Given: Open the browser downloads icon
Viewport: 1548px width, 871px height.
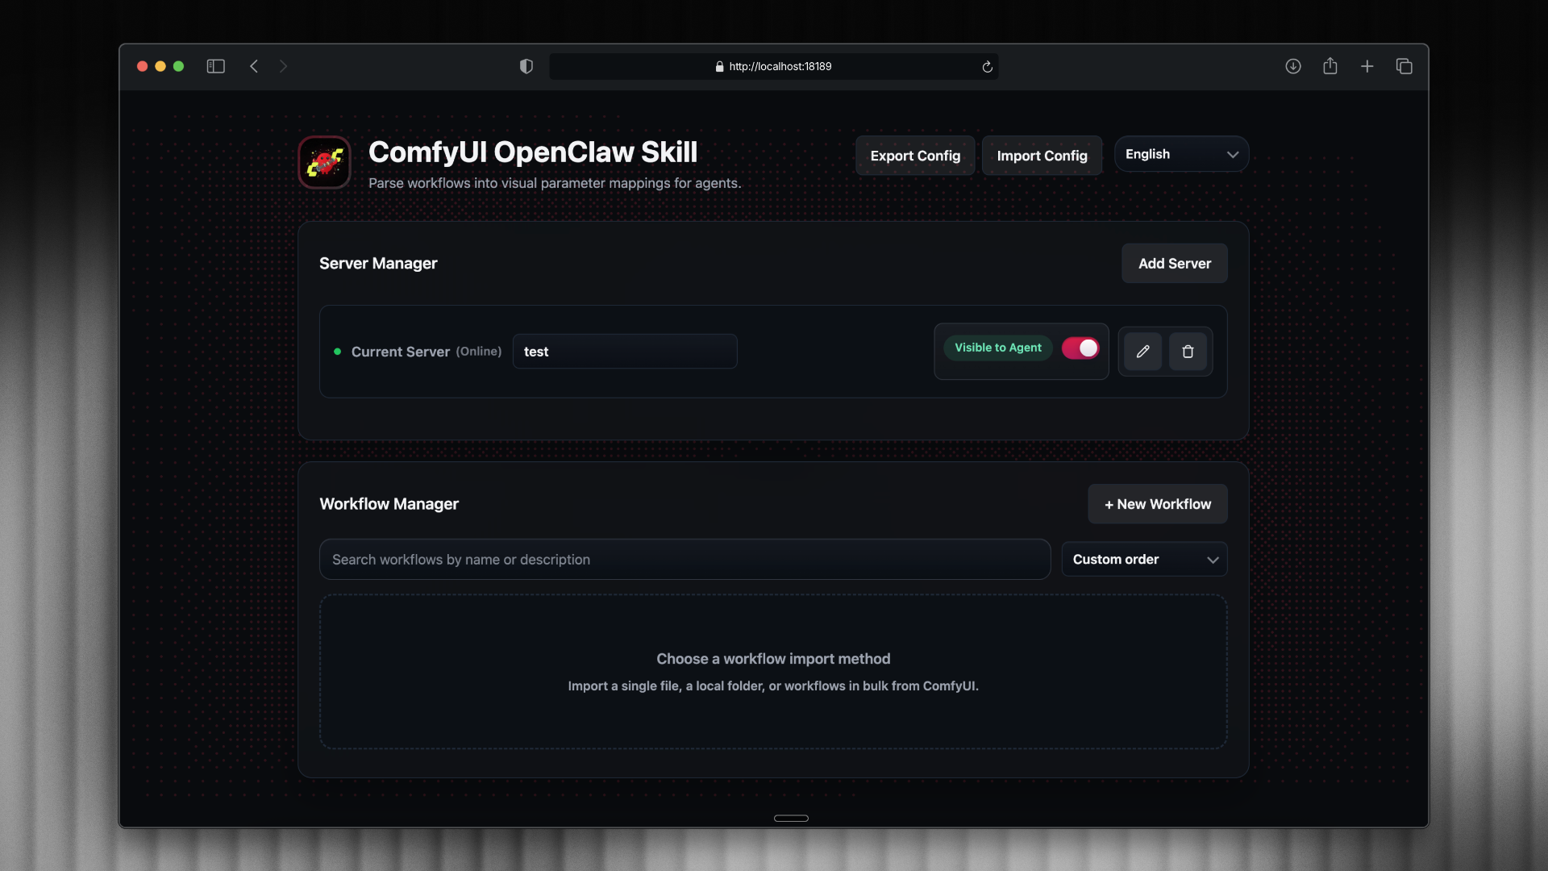Looking at the screenshot, I should 1293,66.
